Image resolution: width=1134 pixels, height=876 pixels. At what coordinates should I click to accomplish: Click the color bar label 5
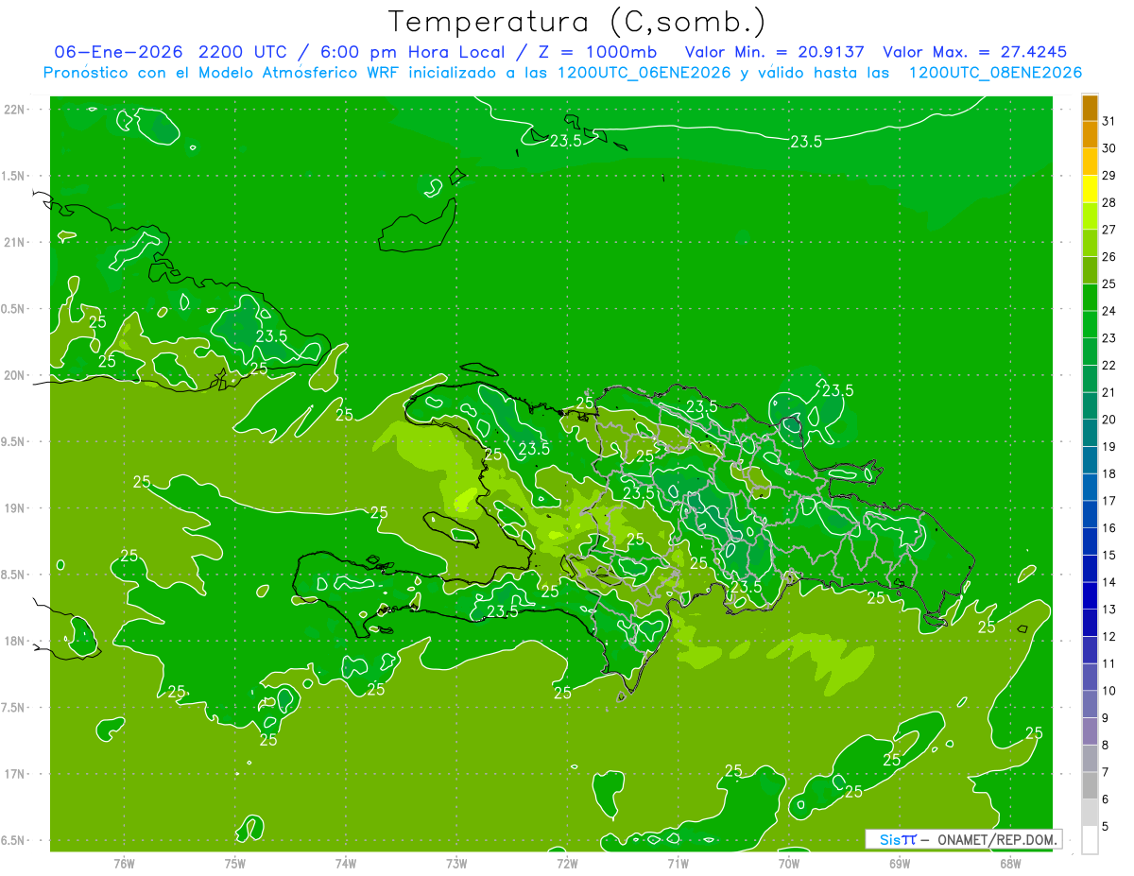coord(1106,826)
